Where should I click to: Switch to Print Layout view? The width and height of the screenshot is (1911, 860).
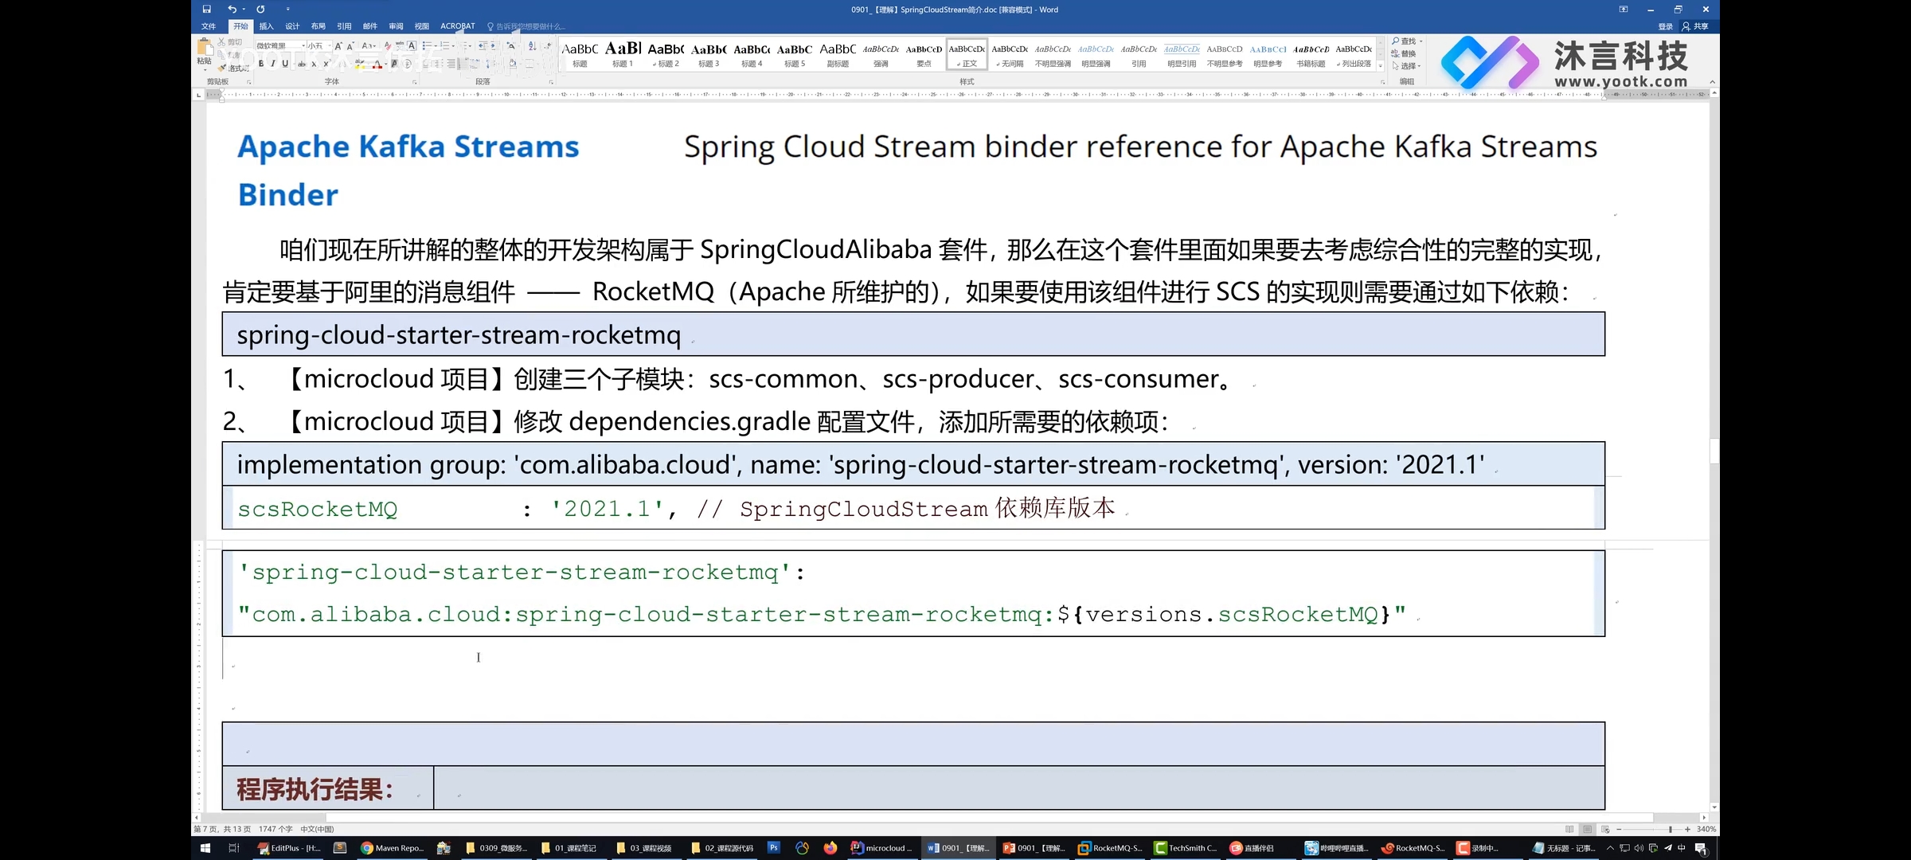coord(1587,829)
